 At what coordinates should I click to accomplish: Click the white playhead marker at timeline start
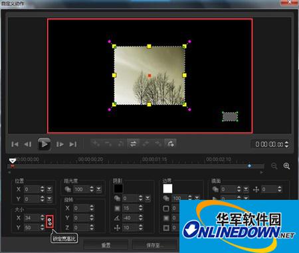click(13, 161)
